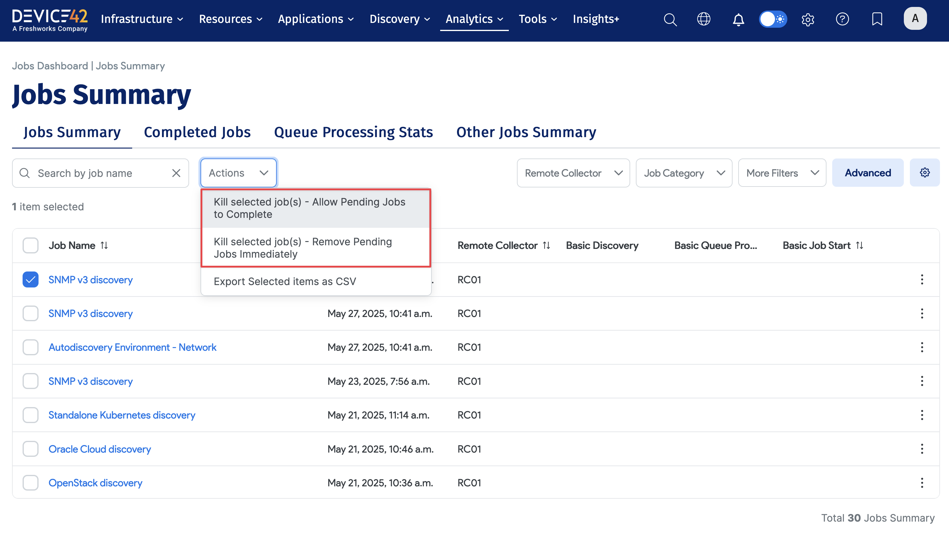Select Kill jobs - Allow Pending Jobs to Complete
Image resolution: width=949 pixels, height=546 pixels.
316,208
